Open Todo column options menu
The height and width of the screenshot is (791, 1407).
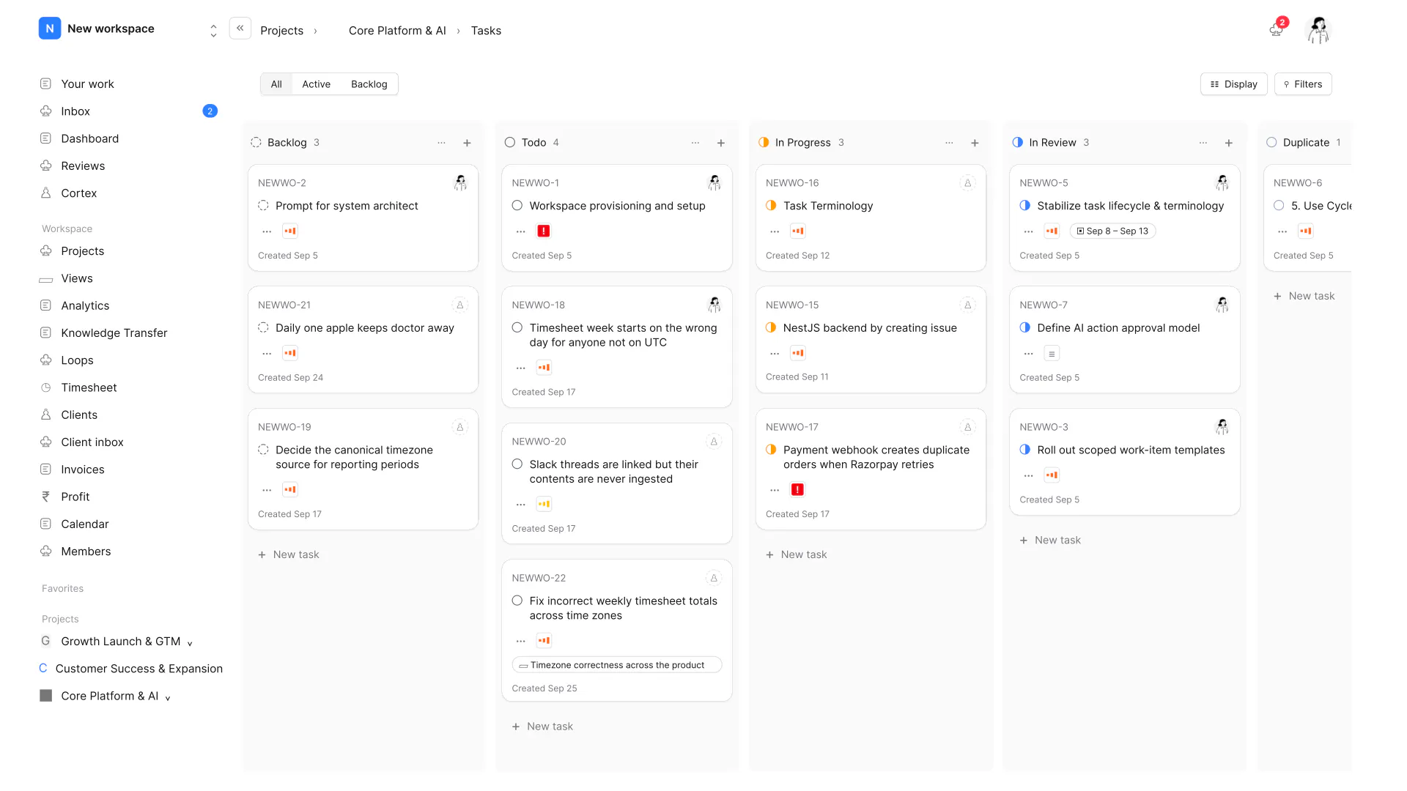click(x=695, y=143)
